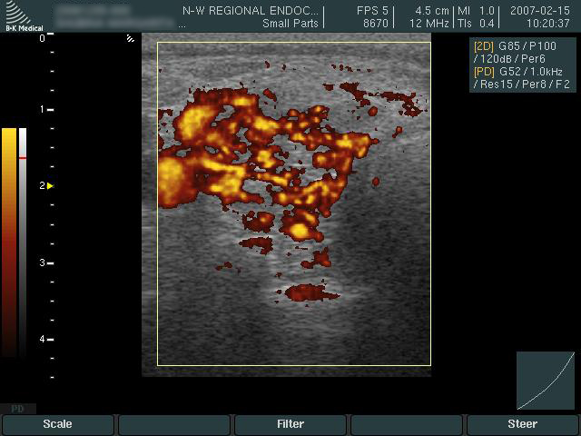Image resolution: width=581 pixels, height=436 pixels.
Task: Click the FPS 5 readout
Action: pyautogui.click(x=372, y=10)
